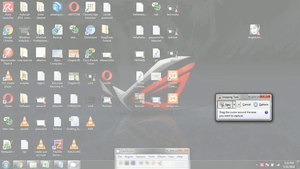Cancel the current snip in Snipping Tool
This screenshot has width=300, height=169.
(244, 105)
